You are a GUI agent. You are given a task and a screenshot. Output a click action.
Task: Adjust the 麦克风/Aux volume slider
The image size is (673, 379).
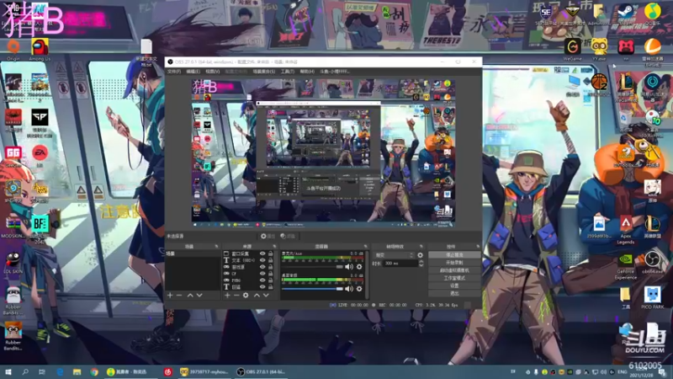point(312,267)
